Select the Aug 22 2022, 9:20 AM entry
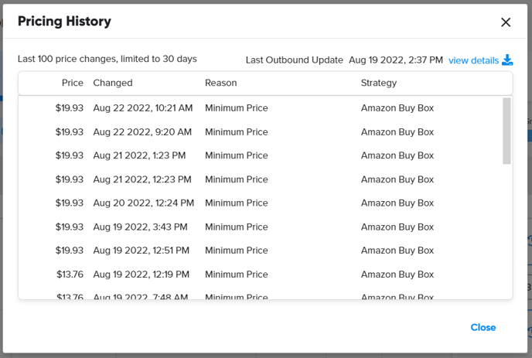 tap(140, 132)
